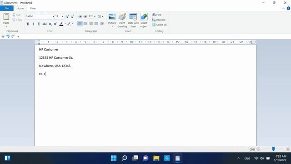This screenshot has height=164, width=291.
Task: Click the first-line indent marker on ruler
Action: point(39,41)
